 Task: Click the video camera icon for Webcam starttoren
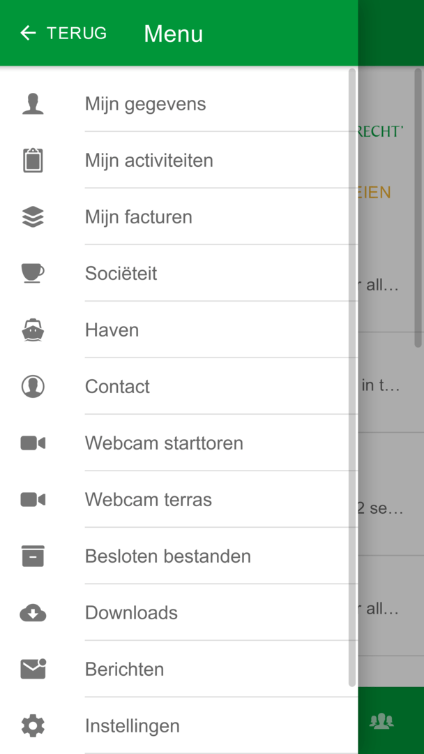coord(33,443)
